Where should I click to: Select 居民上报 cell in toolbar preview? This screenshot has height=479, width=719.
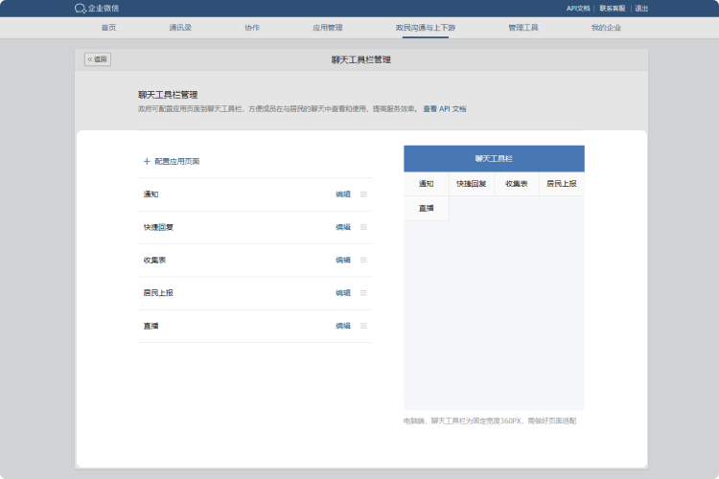coord(562,184)
